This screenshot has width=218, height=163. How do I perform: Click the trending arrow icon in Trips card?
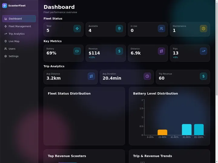click(203, 51)
